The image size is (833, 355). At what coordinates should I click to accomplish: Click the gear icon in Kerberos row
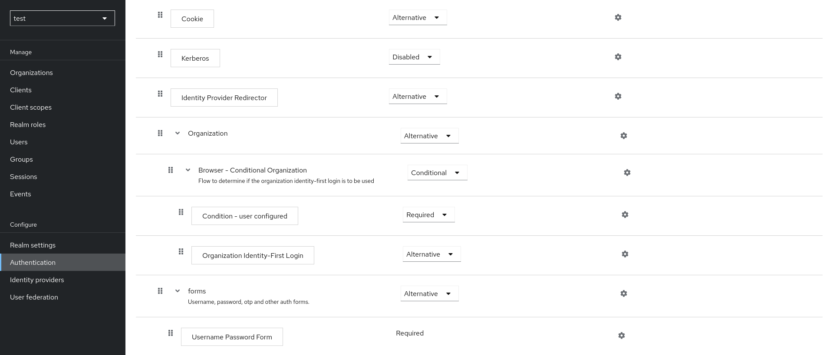[618, 57]
